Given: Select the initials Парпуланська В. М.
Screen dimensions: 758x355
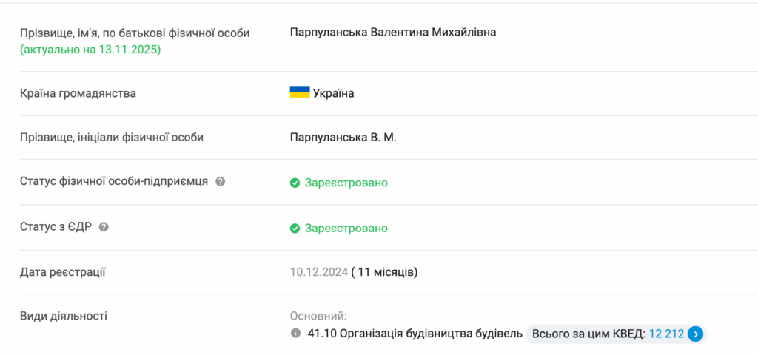Looking at the screenshot, I should click(x=343, y=137).
